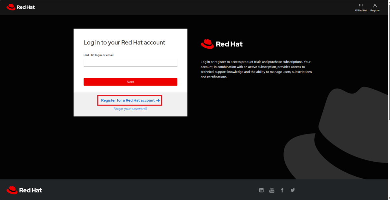
Task: Click the Register user icon in header
Action: [375, 7]
